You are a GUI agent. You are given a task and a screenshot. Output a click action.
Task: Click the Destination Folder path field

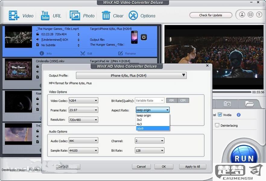point(35,170)
